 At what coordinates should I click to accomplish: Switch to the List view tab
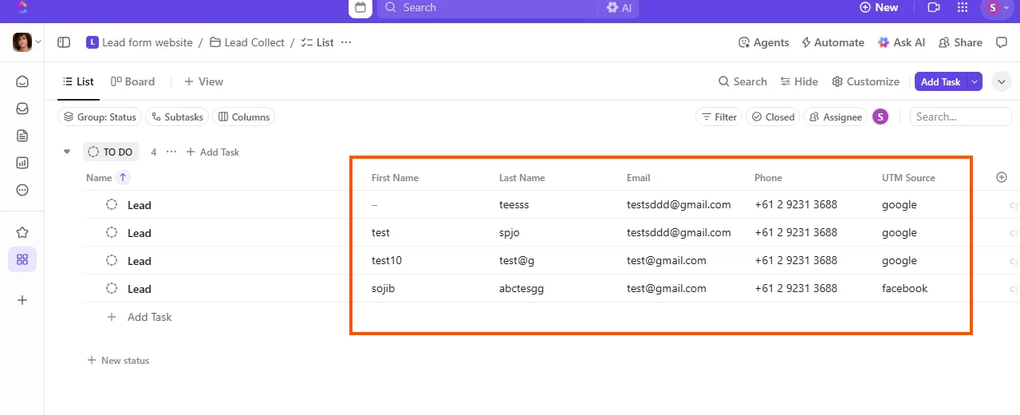[78, 81]
